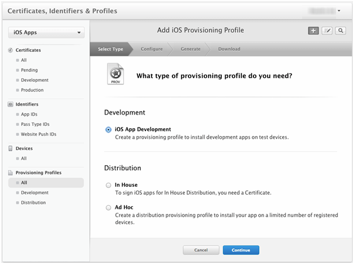Go to the Select Type step

pyautogui.click(x=110, y=49)
